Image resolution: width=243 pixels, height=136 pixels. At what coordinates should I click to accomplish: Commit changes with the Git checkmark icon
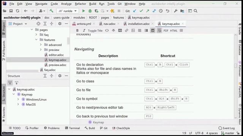tap(141, 11)
